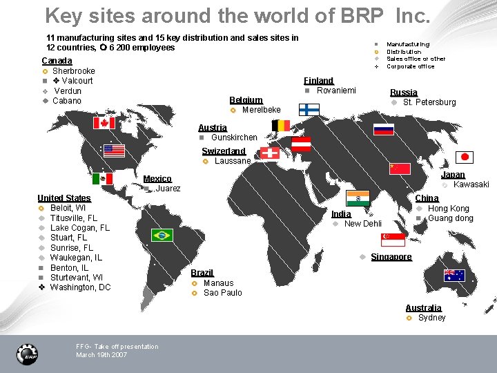Click the Sao Paulo entry
This screenshot has height=373, width=497.
click(x=223, y=293)
